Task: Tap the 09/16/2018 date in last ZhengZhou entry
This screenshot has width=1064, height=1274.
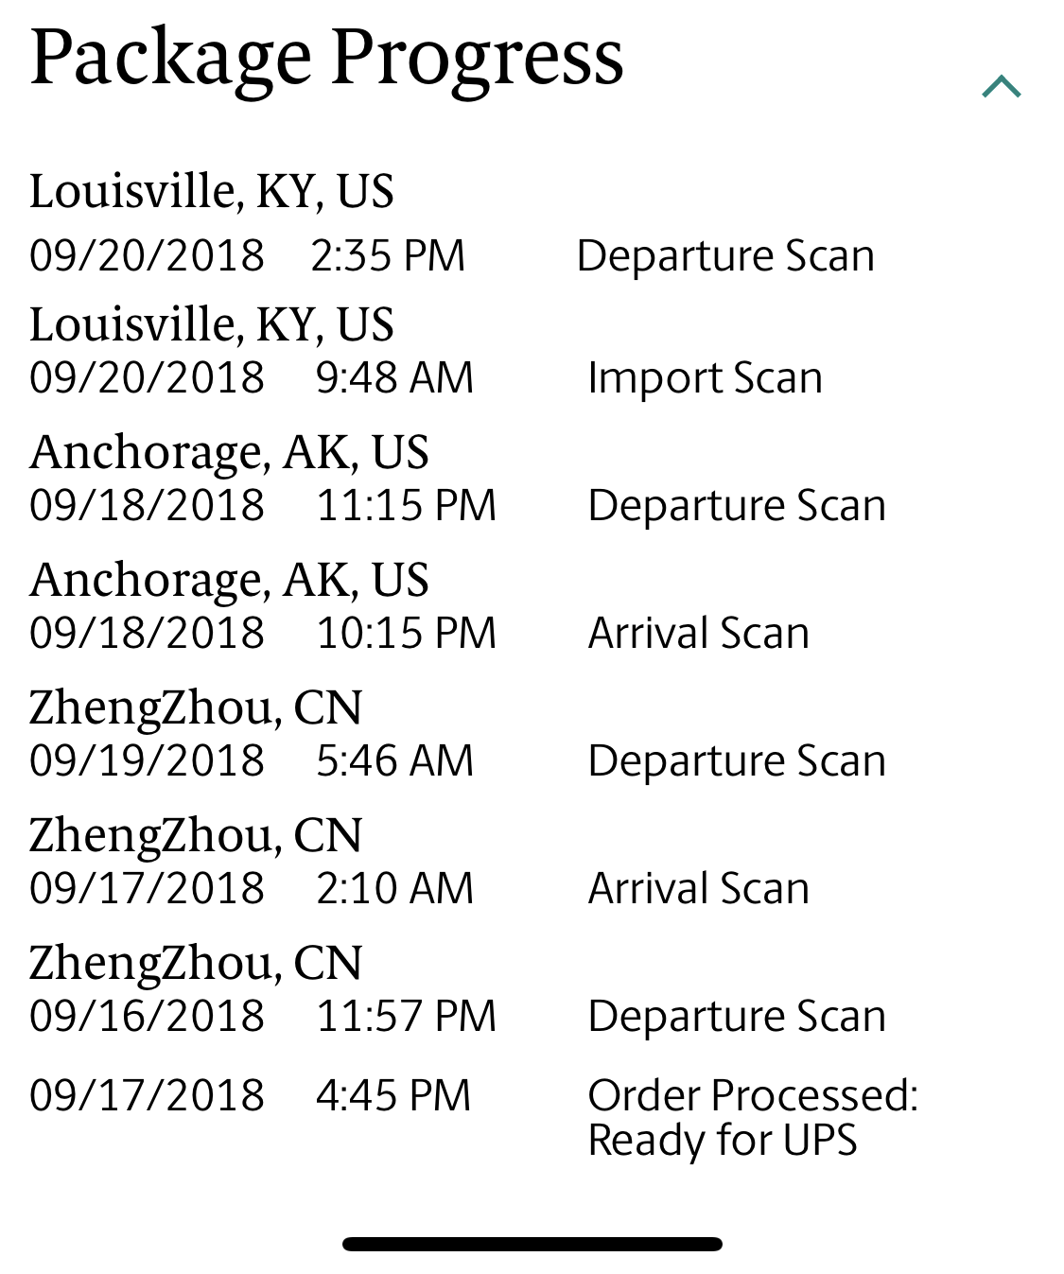Action: 148,1016
